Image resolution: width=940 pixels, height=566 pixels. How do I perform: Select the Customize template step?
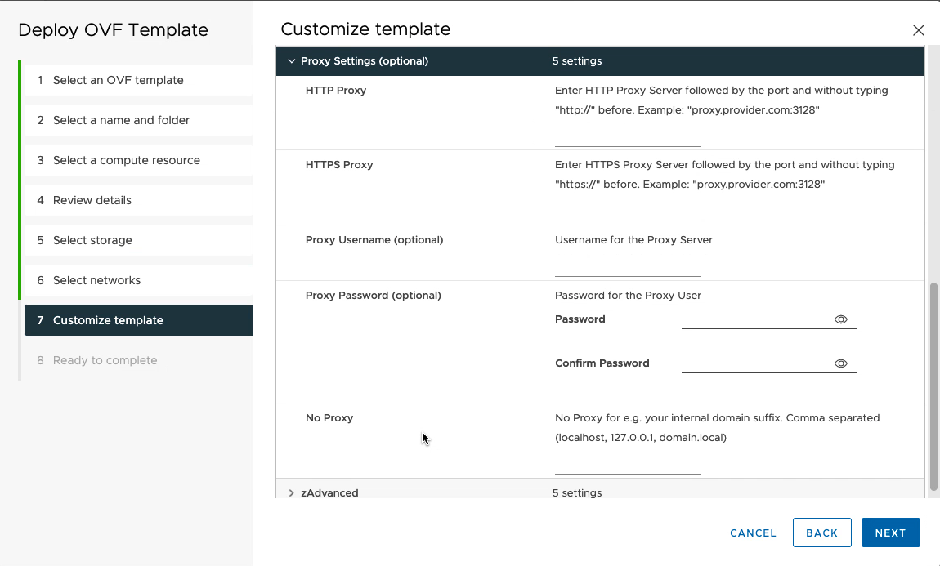(108, 320)
